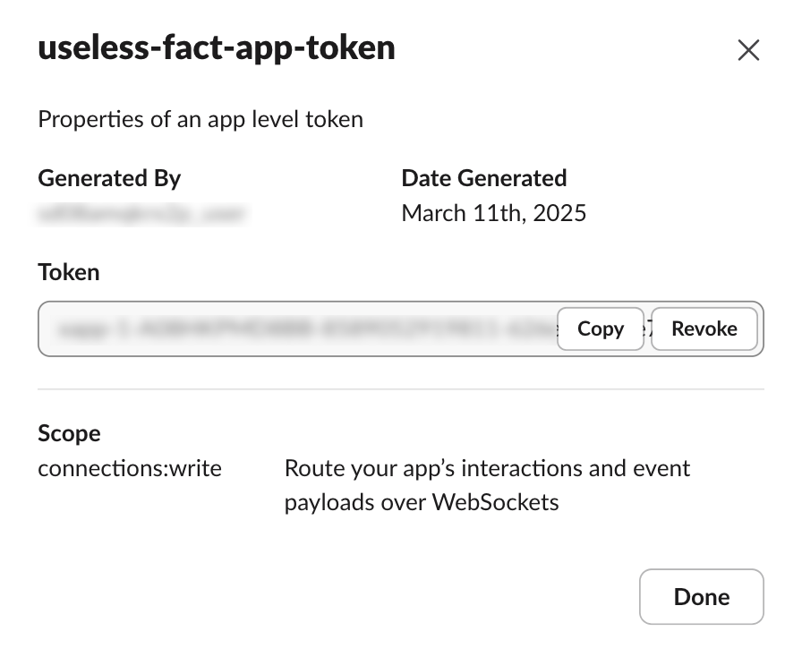Copy the app-level token
This screenshot has width=802, height=657.
[601, 328]
